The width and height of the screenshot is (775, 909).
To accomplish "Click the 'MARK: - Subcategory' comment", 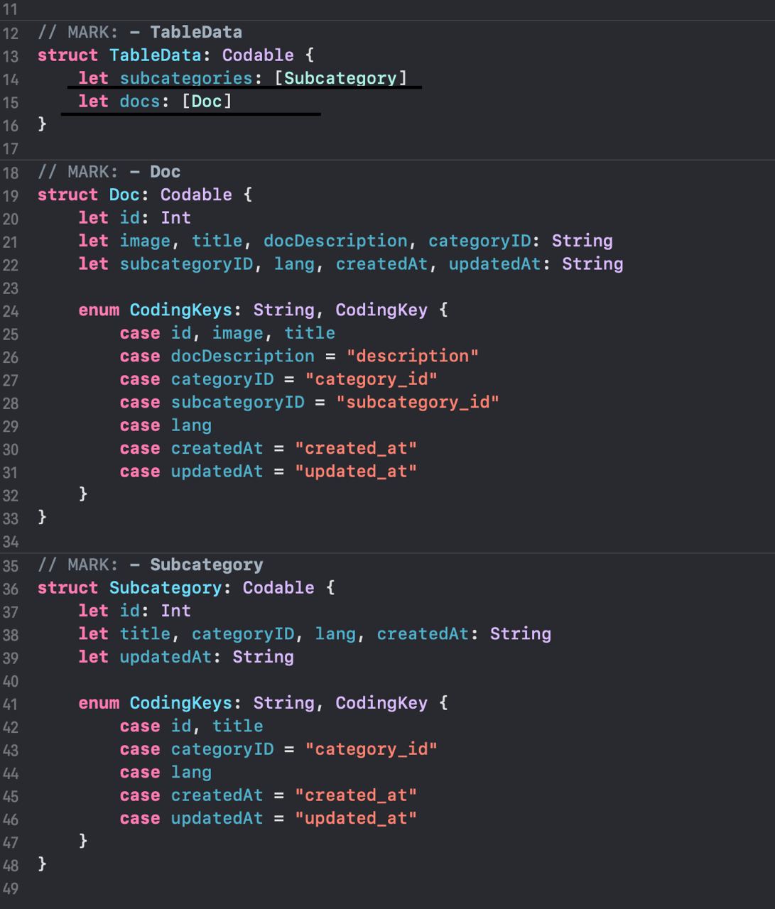I will point(151,565).
